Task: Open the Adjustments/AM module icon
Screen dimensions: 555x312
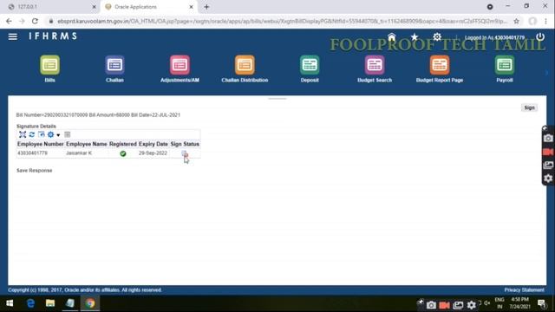Action: (x=180, y=65)
